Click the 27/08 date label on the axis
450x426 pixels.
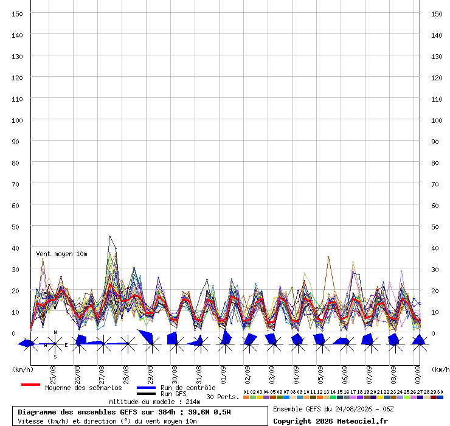tap(102, 375)
